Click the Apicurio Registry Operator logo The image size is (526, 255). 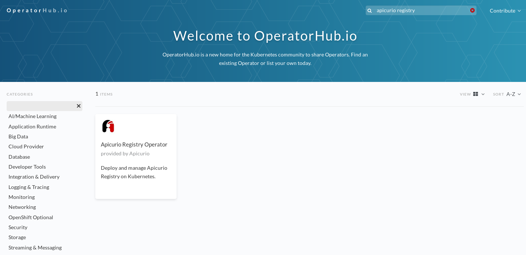point(108,126)
